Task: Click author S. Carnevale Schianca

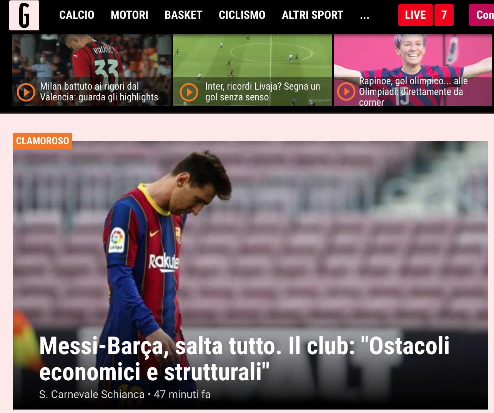Action: [x=92, y=394]
